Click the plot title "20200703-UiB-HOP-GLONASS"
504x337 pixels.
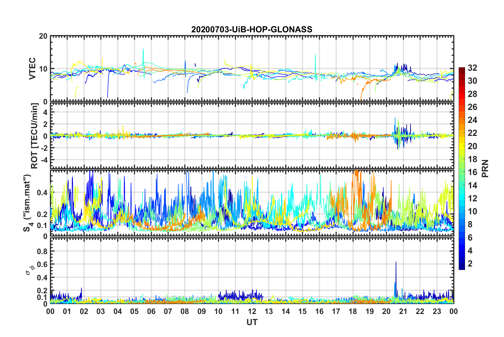click(252, 29)
